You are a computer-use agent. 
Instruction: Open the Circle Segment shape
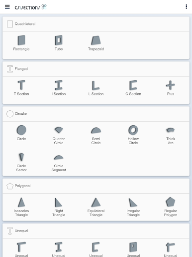tap(59, 163)
